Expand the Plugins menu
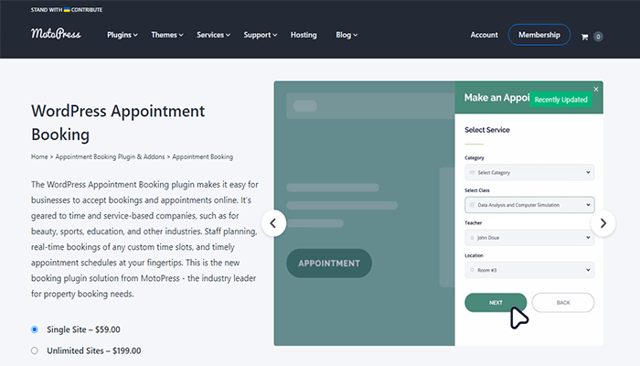Viewport: 640px width, 366px height. point(122,35)
